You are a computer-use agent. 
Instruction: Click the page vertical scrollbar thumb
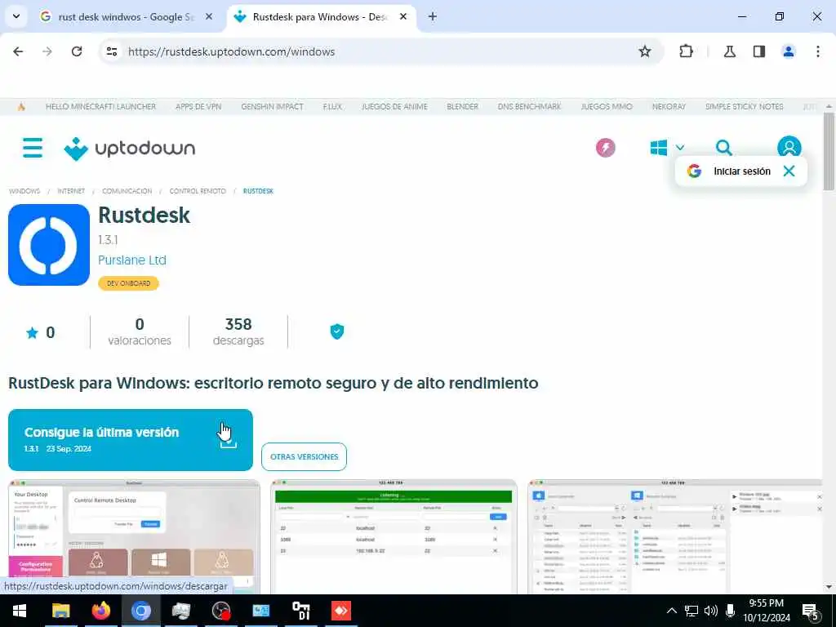pos(829,151)
